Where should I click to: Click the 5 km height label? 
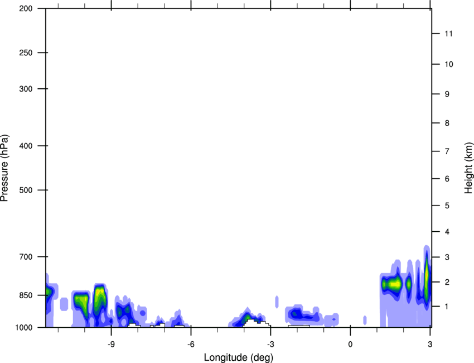click(x=447, y=206)
